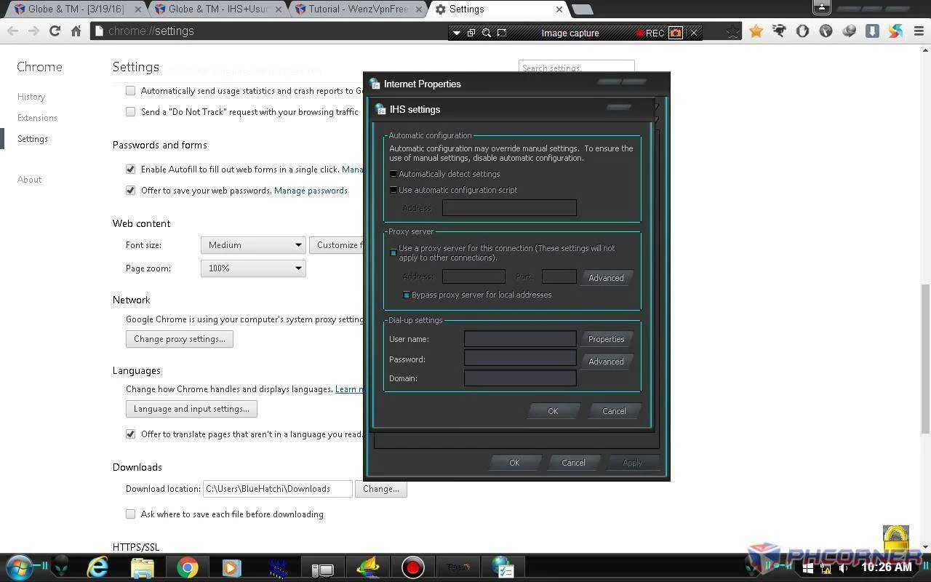The image size is (931, 582).
Task: Launch Internet Explorer from taskbar
Action: coord(97,567)
